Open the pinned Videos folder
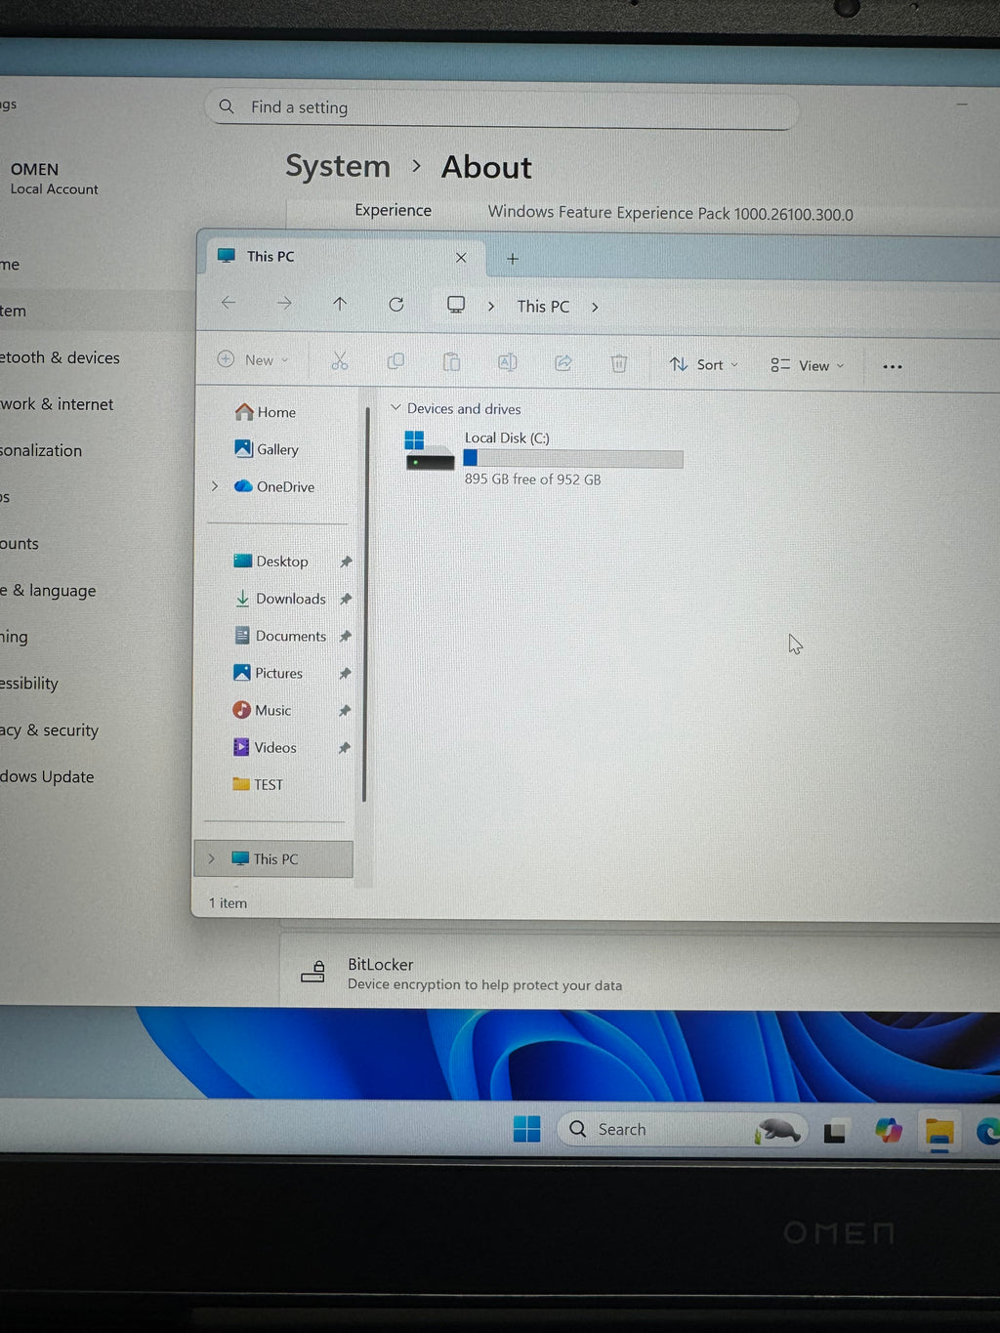The width and height of the screenshot is (1000, 1333). (265, 747)
